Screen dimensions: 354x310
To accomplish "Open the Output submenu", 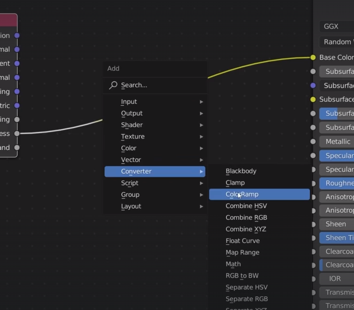I will click(155, 113).
